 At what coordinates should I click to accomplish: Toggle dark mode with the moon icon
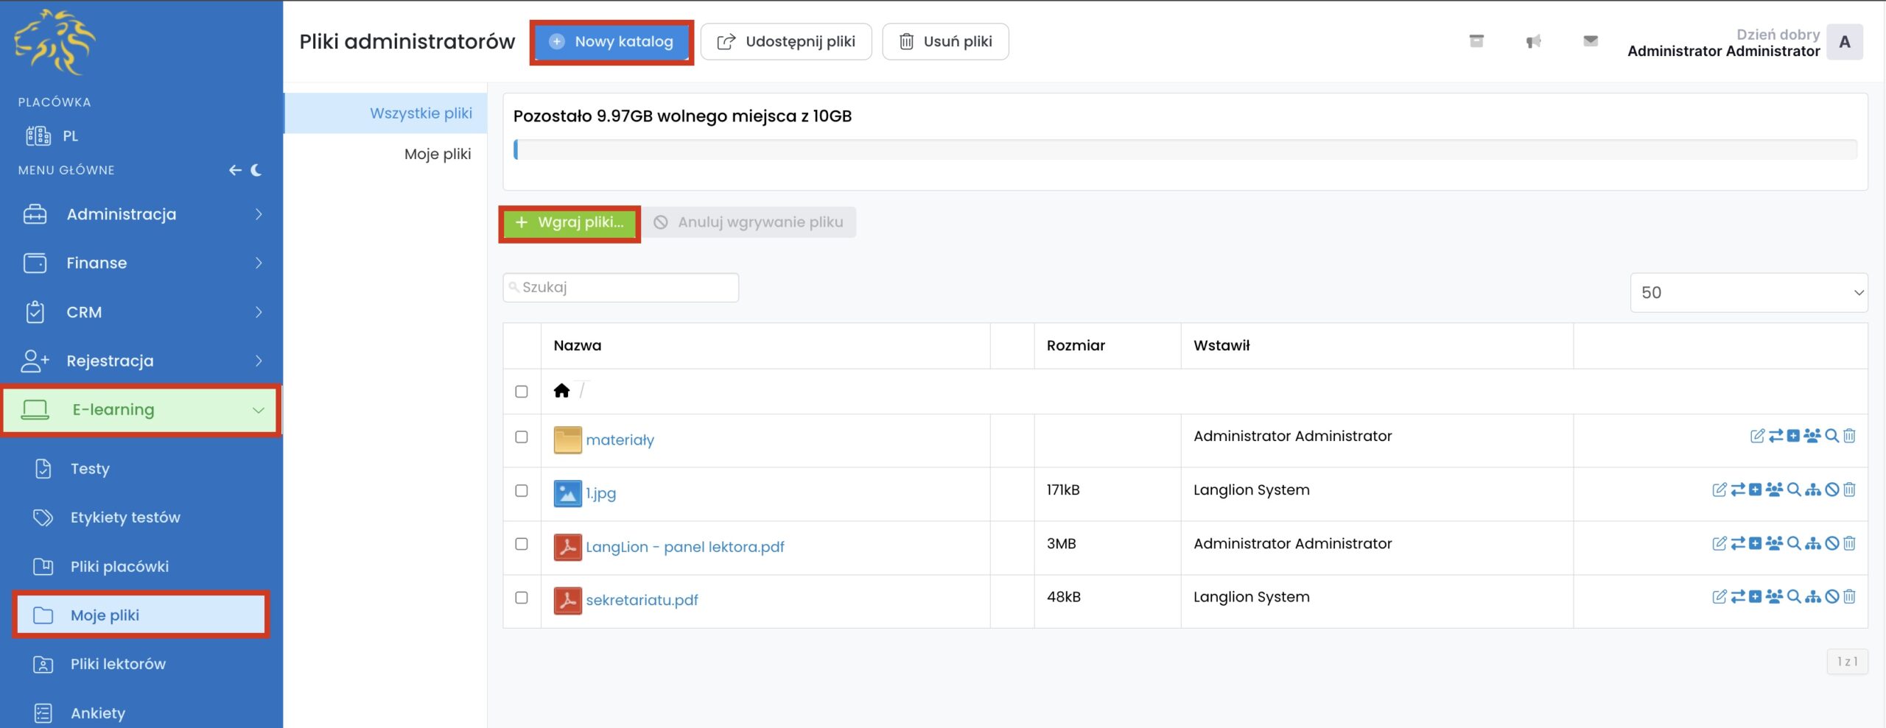(256, 170)
